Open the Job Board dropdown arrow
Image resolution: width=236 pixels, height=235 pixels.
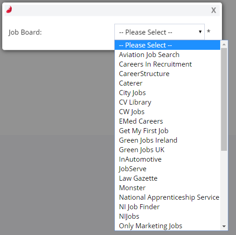[x=200, y=32]
